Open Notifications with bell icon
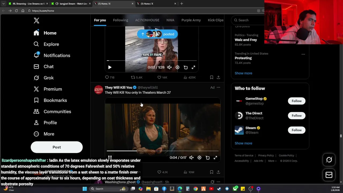Image resolution: width=343 pixels, height=193 pixels. 52,55
